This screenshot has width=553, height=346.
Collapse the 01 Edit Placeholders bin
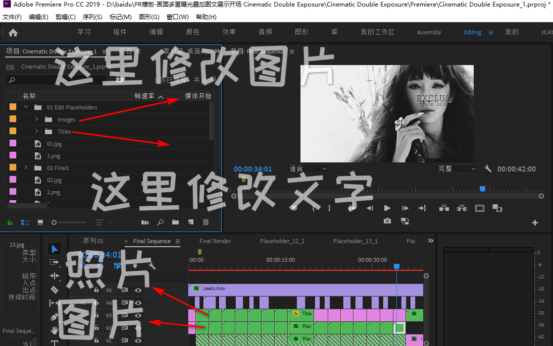click(x=26, y=107)
